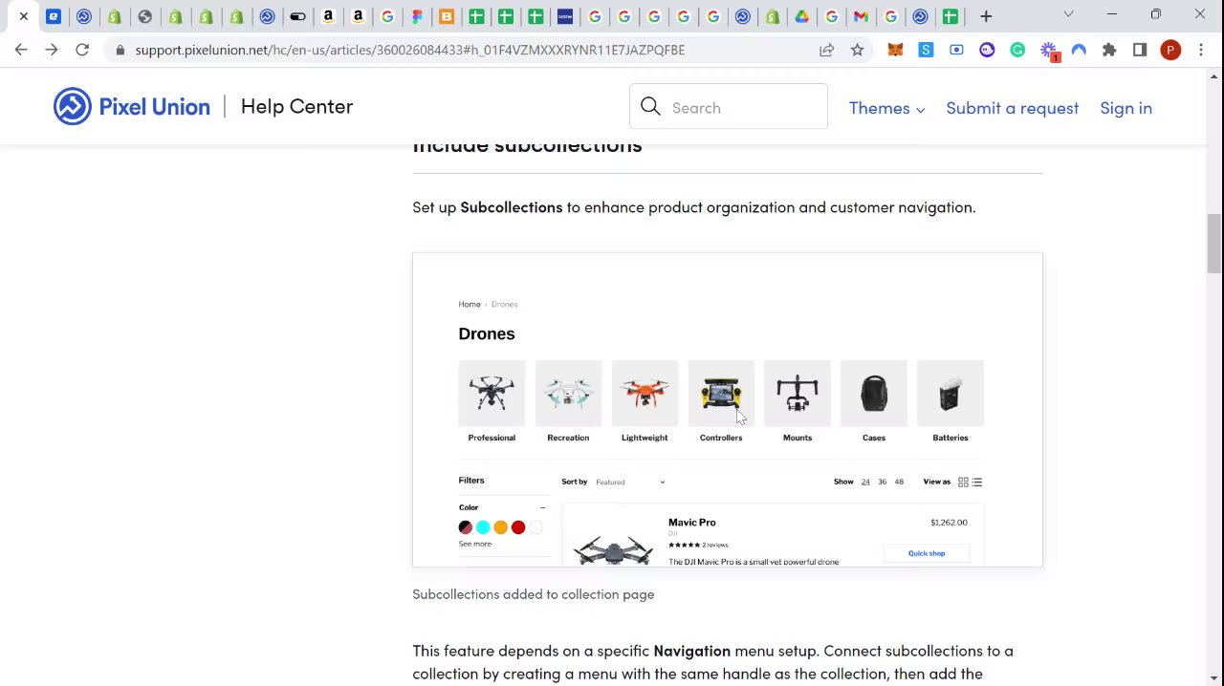Close the active tab
The image size is (1224, 686).
[24, 16]
